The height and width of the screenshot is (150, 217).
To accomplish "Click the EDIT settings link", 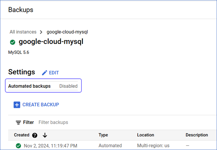I will (54, 73).
